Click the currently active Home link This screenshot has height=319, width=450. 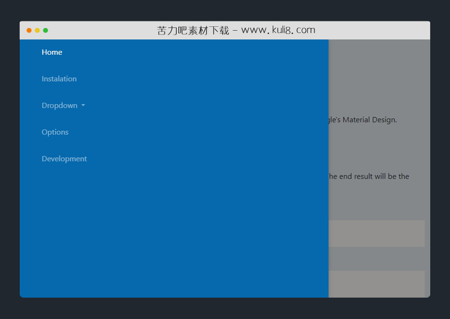pyautogui.click(x=52, y=52)
